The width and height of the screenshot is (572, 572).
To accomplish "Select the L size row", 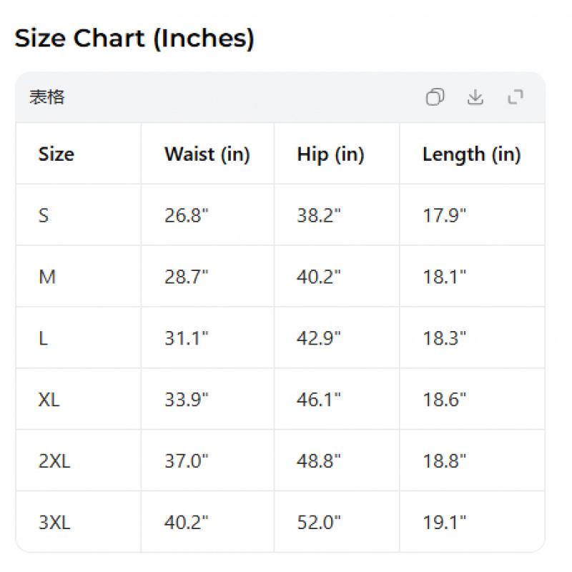I will [43, 337].
